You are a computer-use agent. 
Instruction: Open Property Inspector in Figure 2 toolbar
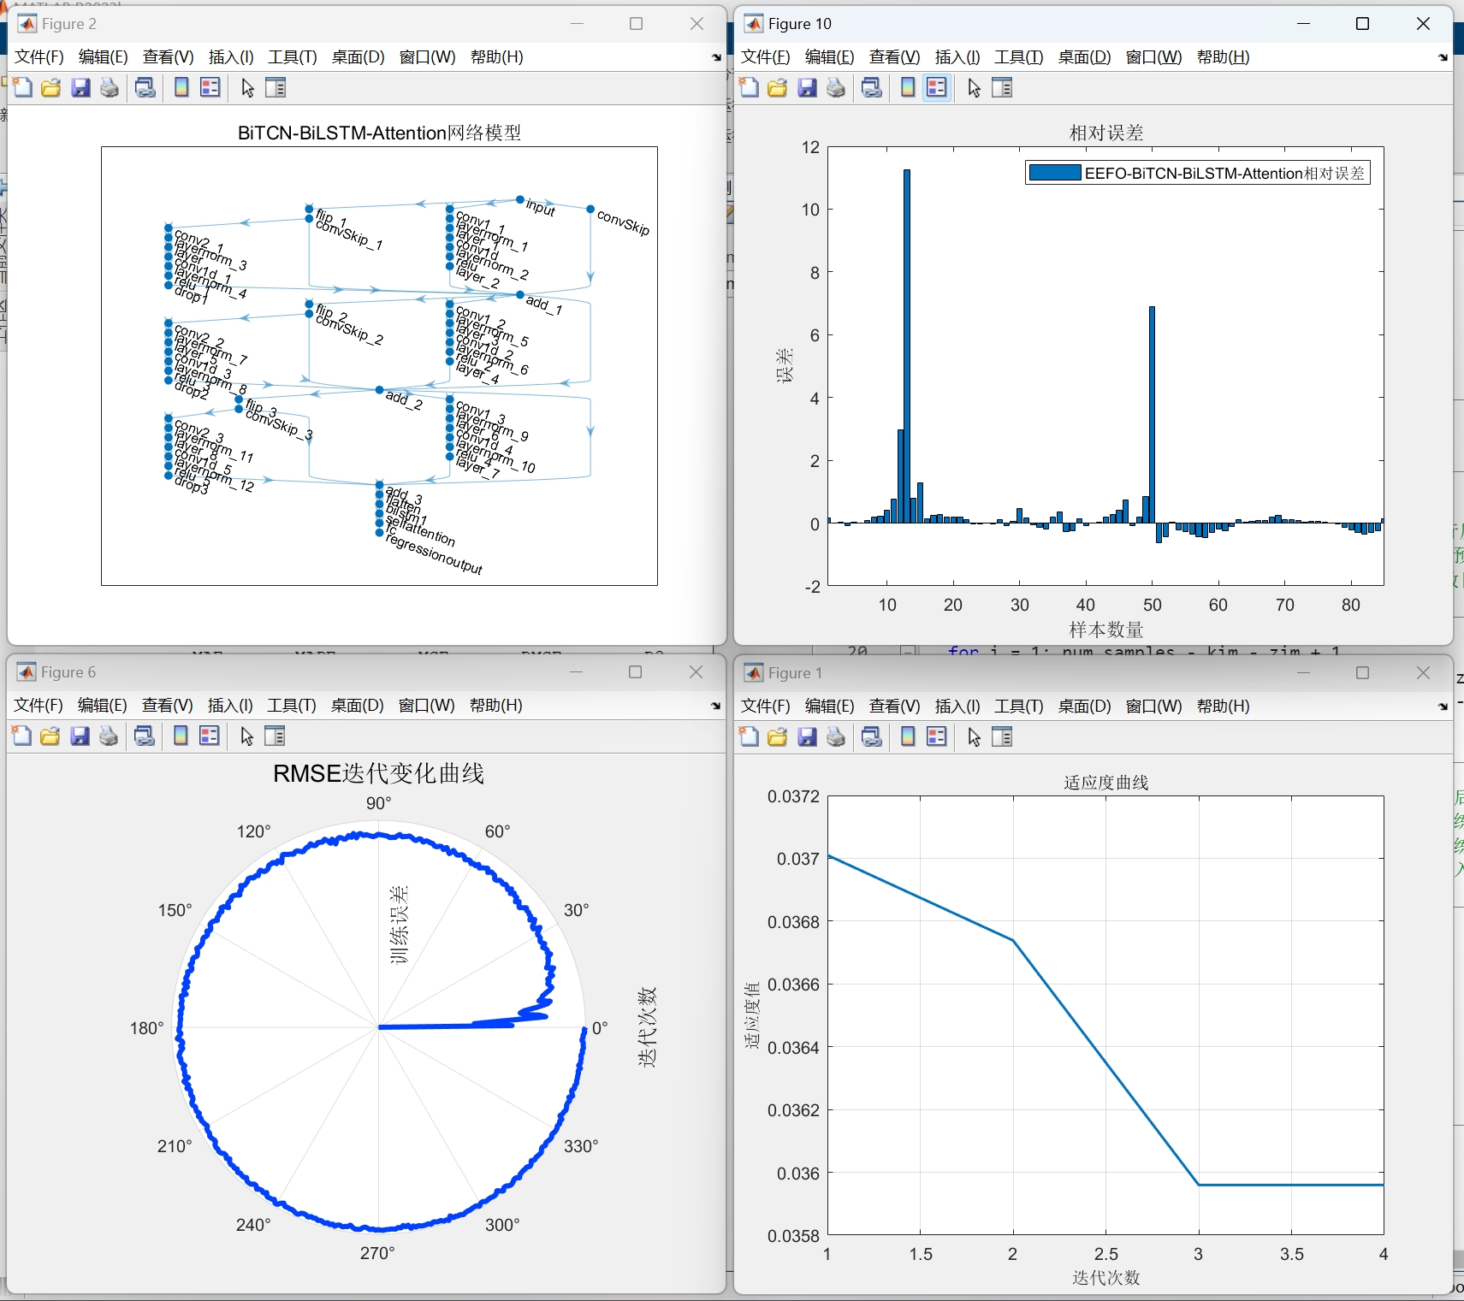[x=276, y=87]
